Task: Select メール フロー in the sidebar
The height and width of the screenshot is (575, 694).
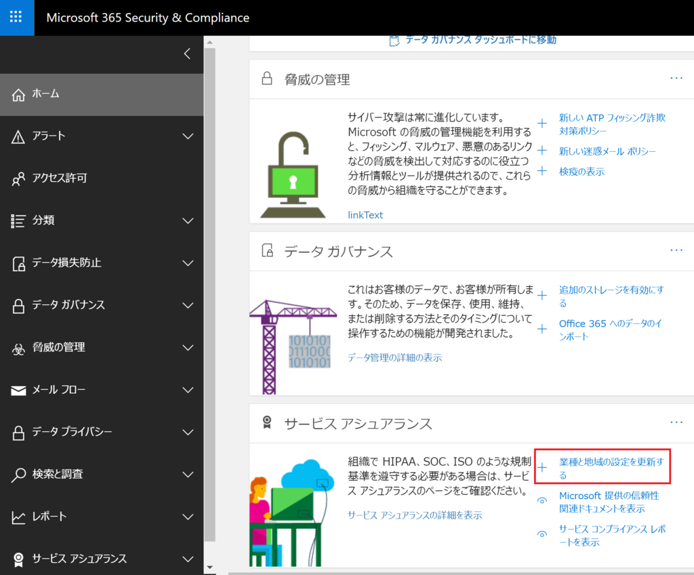Action: point(102,391)
